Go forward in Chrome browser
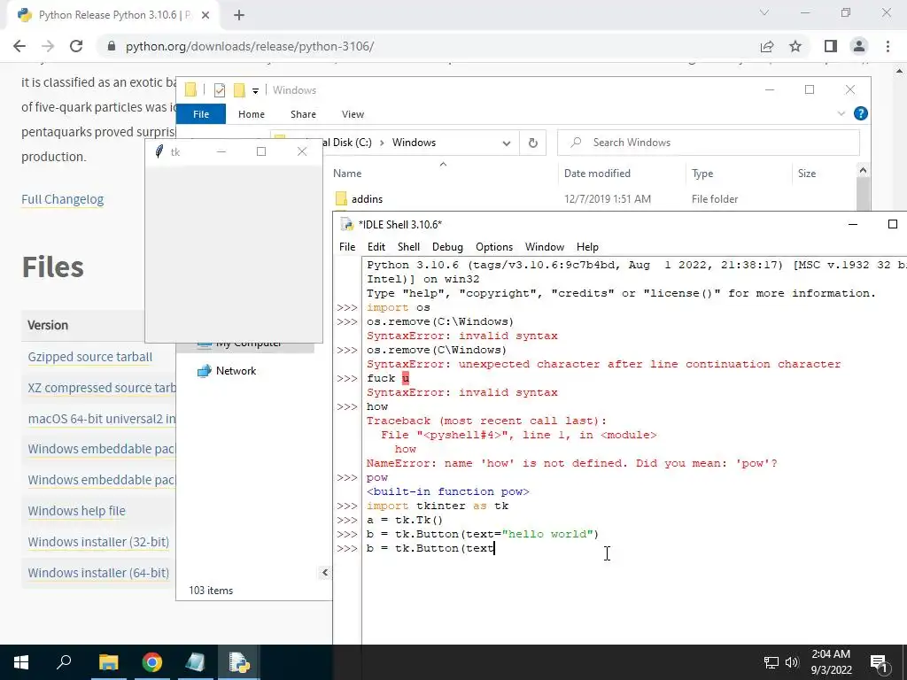This screenshot has width=907, height=680. (x=48, y=46)
